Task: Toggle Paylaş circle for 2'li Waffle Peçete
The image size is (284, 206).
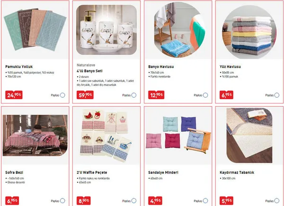Action: pos(134,201)
